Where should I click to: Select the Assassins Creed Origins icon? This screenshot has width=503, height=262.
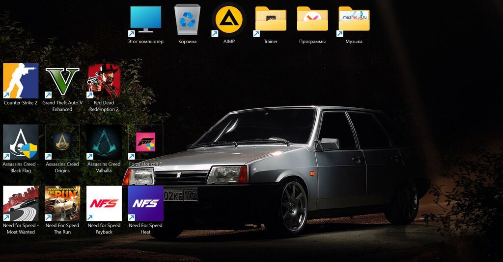coord(62,142)
